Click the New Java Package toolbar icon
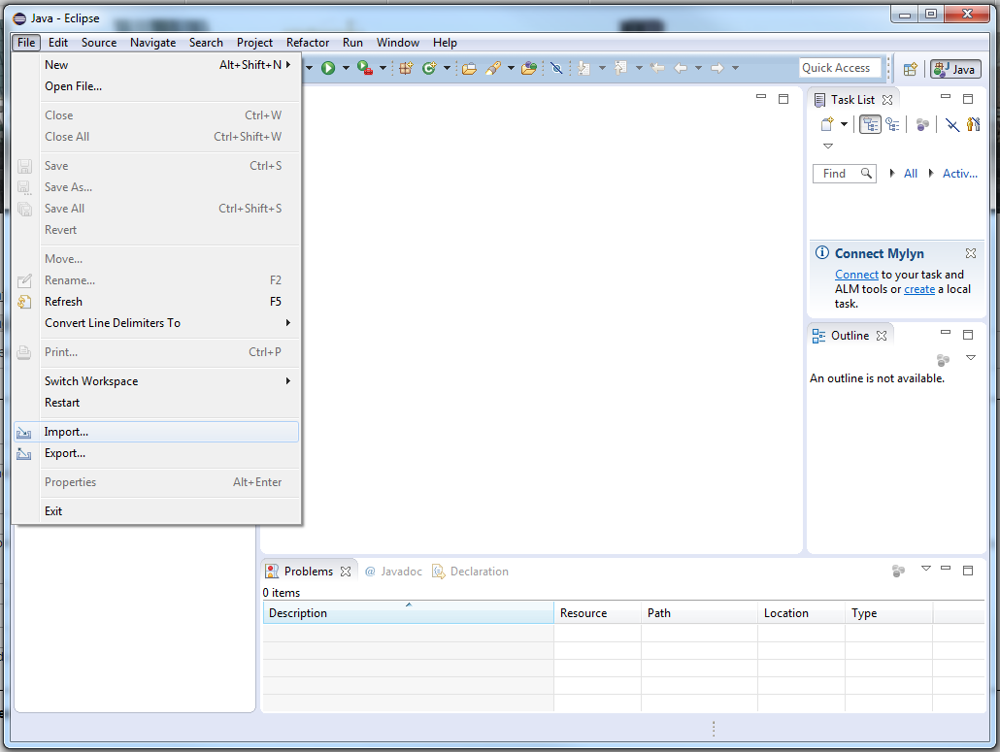Screen dimensions: 1000x752 406,68
